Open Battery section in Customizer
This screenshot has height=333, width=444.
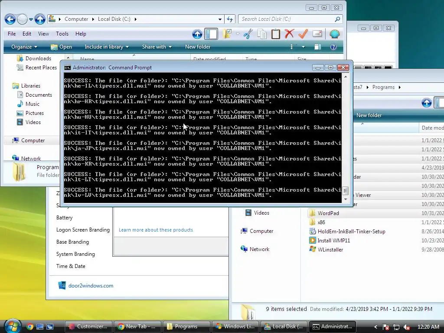point(64,218)
